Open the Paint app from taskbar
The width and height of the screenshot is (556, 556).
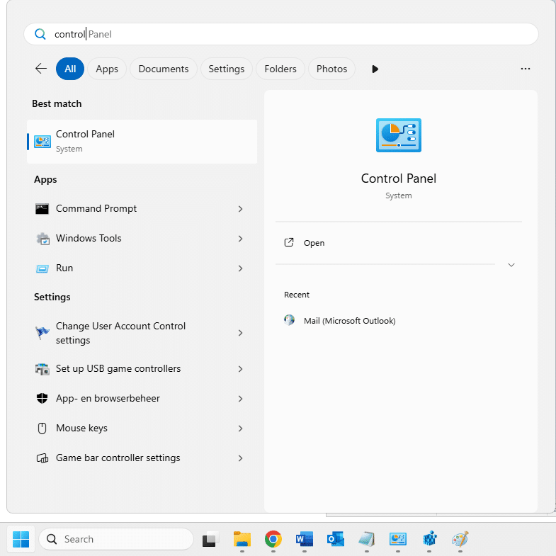(x=460, y=539)
